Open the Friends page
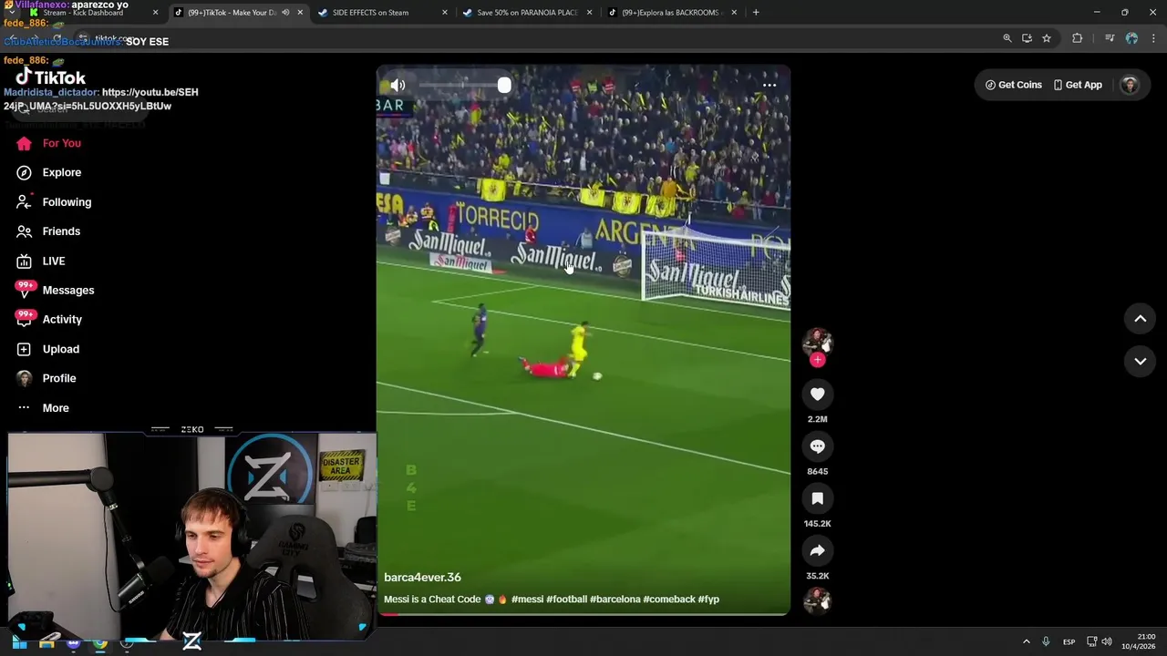The width and height of the screenshot is (1167, 656). click(48, 231)
